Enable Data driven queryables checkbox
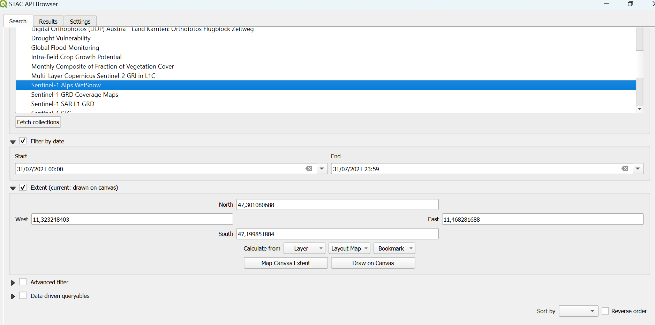The height and width of the screenshot is (325, 655). coord(23,295)
